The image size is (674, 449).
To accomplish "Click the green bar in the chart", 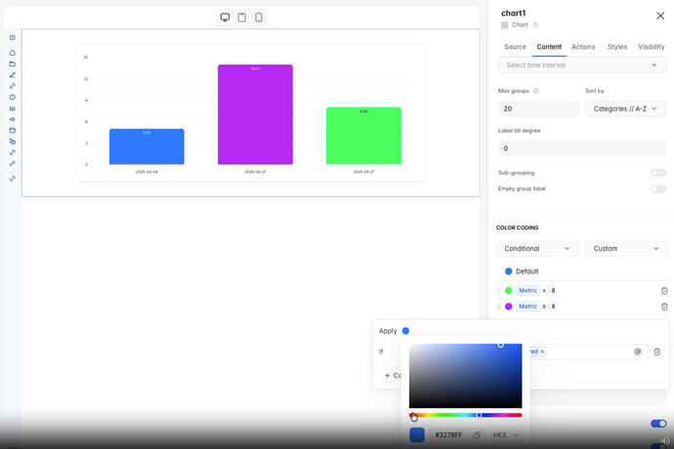I will 363,136.
